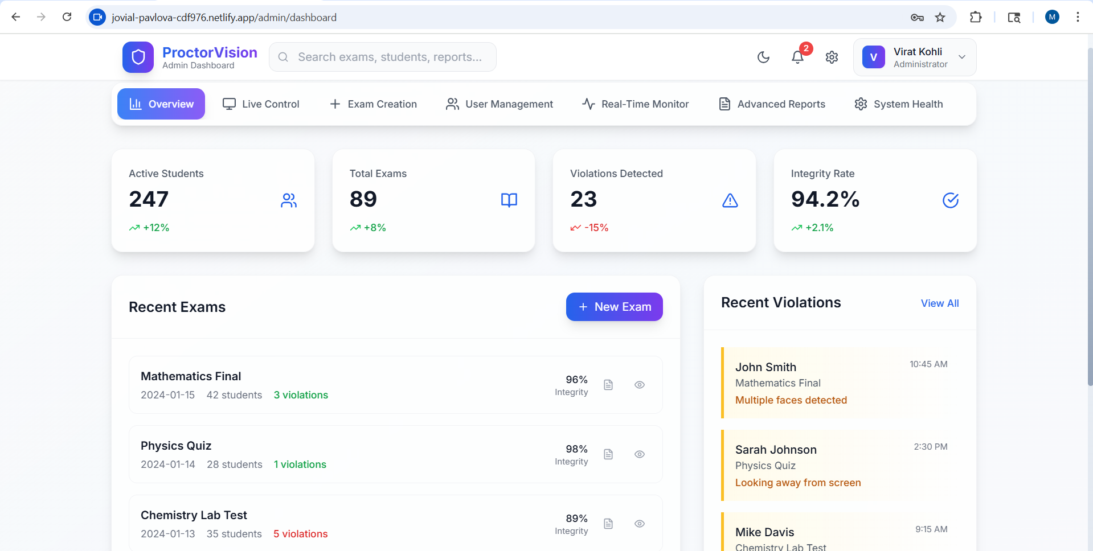Open the System Health tab
1093x551 pixels.
(899, 104)
